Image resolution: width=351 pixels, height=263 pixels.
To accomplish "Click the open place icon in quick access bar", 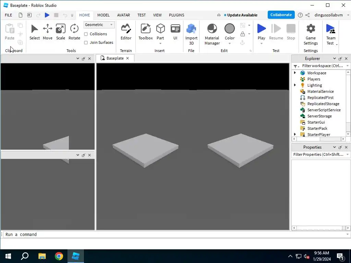I will [29, 15].
